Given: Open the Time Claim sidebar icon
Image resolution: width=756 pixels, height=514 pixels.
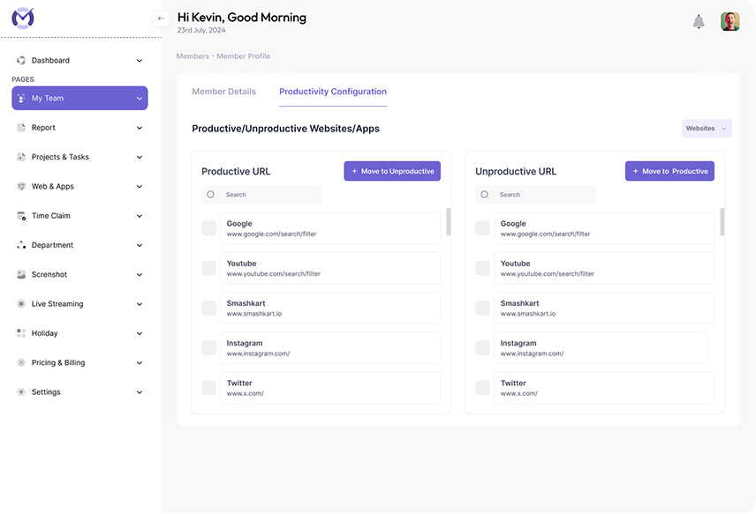Looking at the screenshot, I should (22, 216).
